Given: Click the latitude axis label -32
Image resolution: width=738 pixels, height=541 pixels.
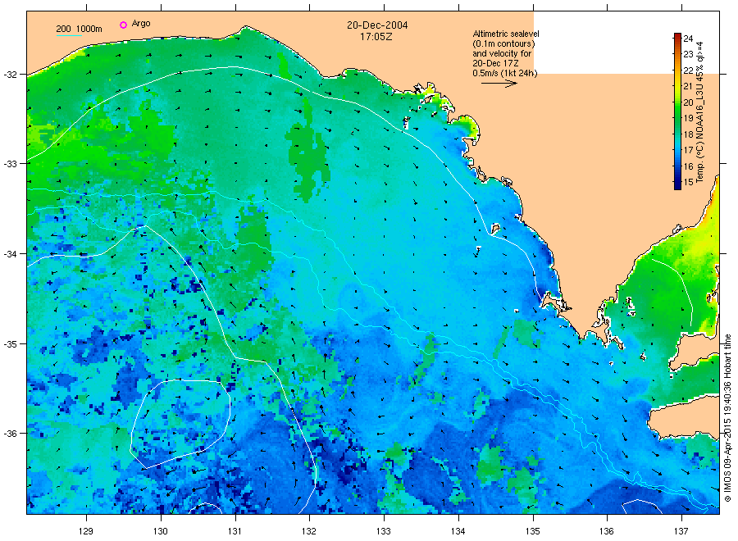Looking at the screenshot, I should coord(10,75).
